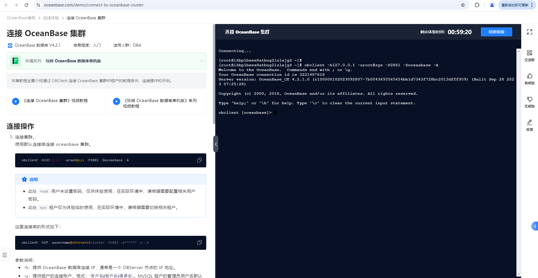
Task: Expand the blue floating side tab
Action: coord(535,226)
